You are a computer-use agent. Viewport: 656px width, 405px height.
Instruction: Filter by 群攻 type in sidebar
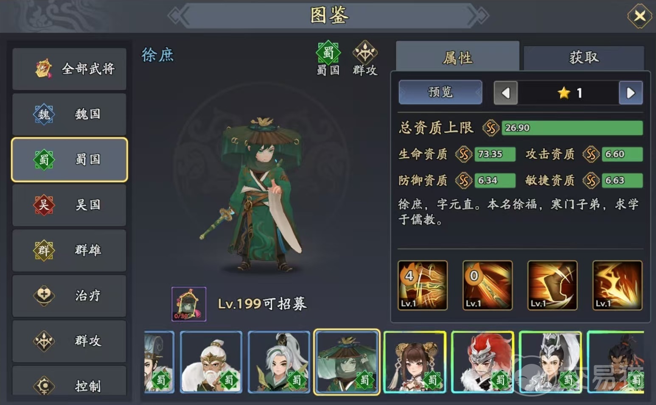[69, 341]
